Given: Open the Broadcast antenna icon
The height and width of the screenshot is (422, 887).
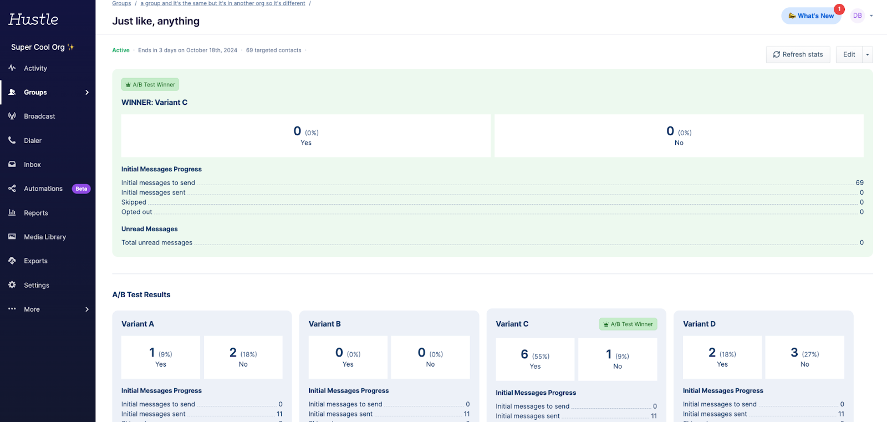Looking at the screenshot, I should click(x=12, y=116).
